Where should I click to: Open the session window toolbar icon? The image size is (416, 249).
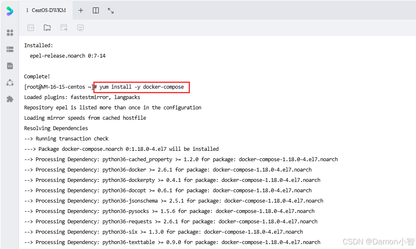pyautogui.click(x=64, y=27)
